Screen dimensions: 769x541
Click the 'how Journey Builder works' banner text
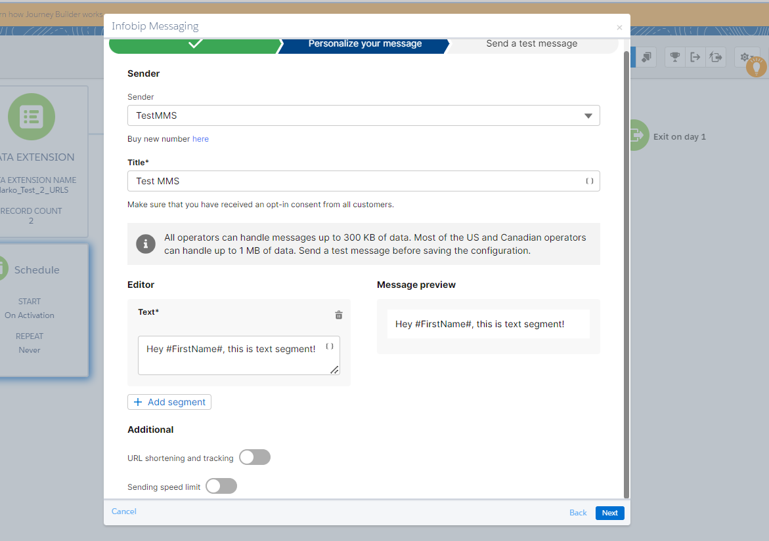51,14
